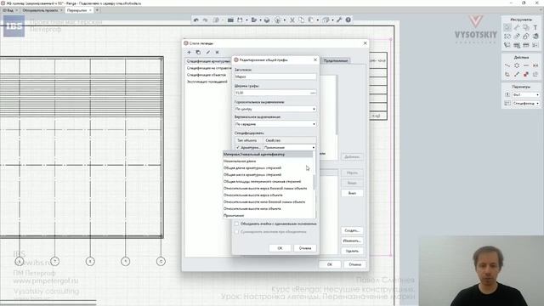The width and height of the screenshot is (544, 306).
Task: Click the Cut scissors icon in top toolbar
Action: (x=292, y=20)
